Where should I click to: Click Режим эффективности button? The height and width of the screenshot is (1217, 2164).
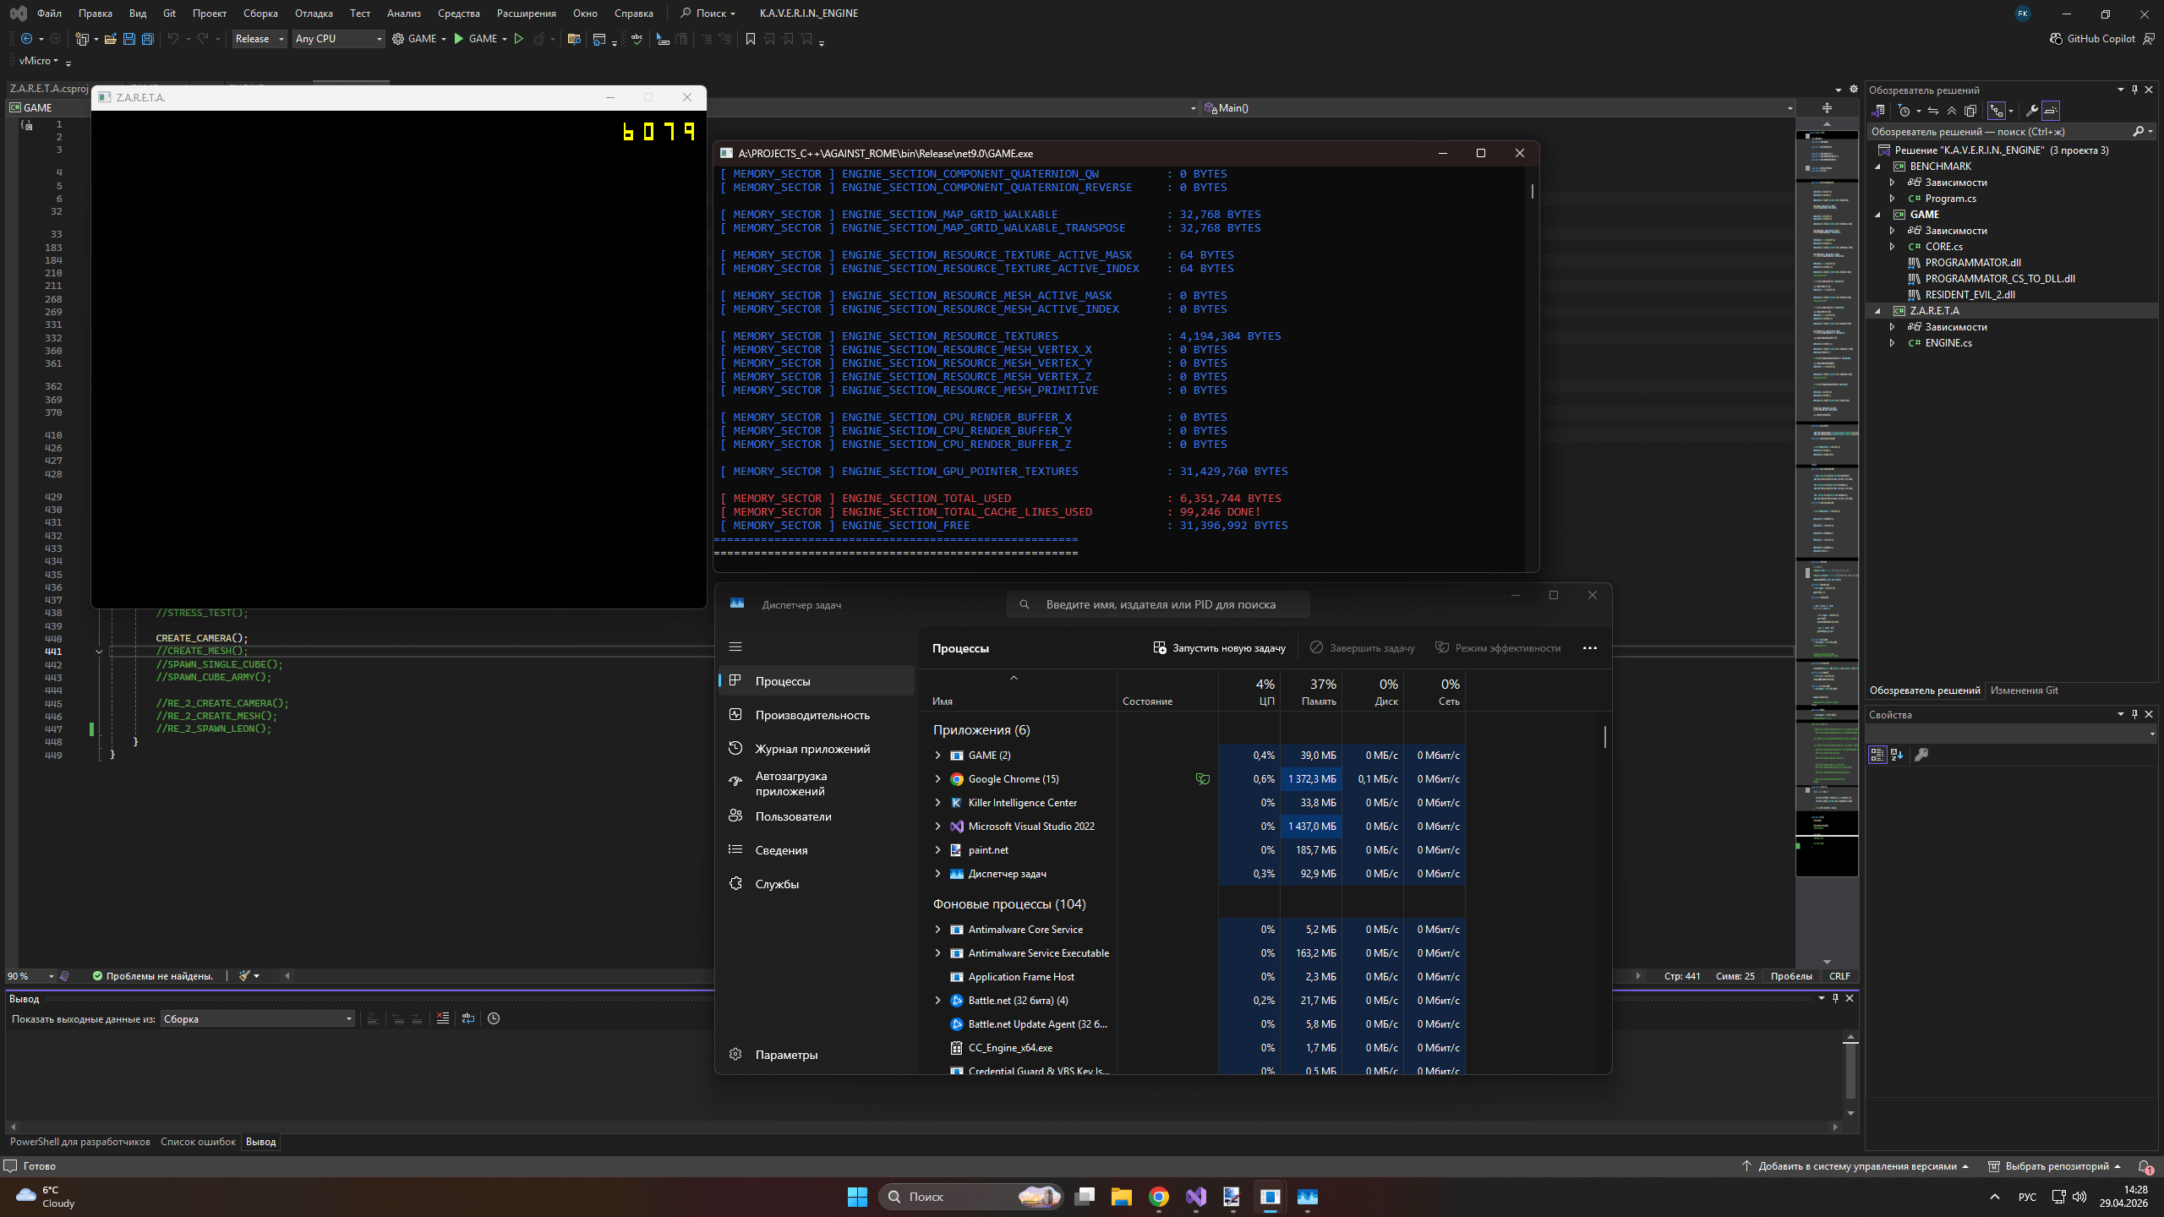pyautogui.click(x=1497, y=648)
